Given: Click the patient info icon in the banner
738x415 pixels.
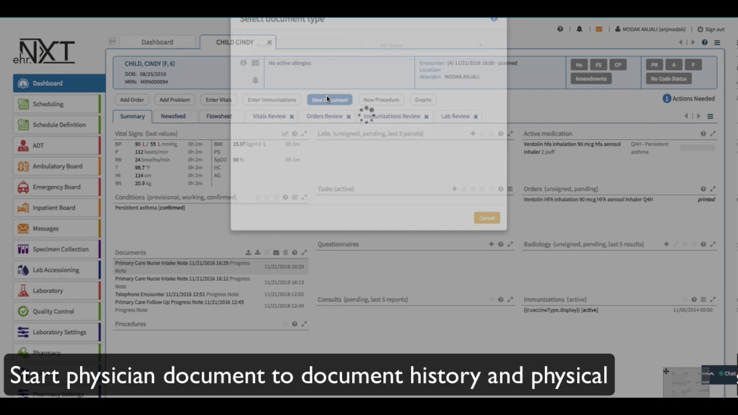Looking at the screenshot, I should [x=243, y=63].
